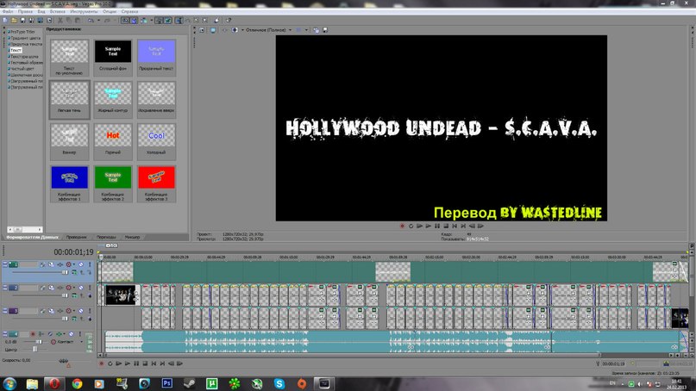Click the preview window Stop button
696x391 pixels.
(x=446, y=227)
